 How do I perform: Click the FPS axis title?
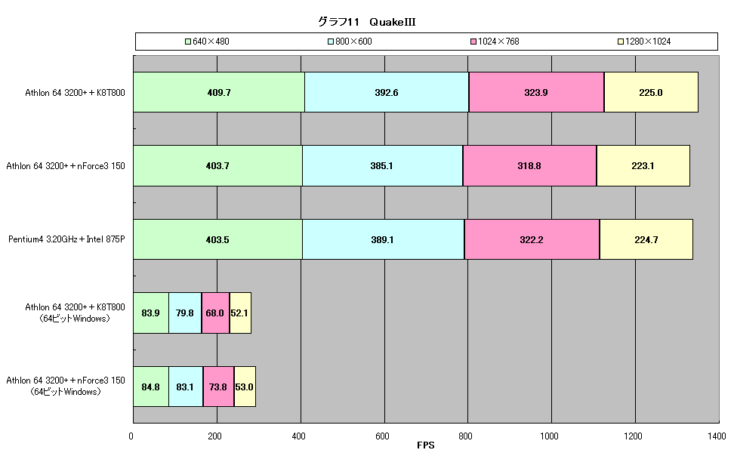(x=425, y=445)
